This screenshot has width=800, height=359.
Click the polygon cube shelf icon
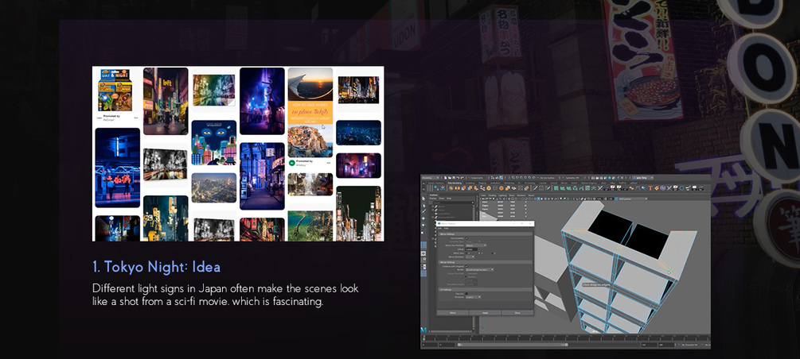pos(470,188)
